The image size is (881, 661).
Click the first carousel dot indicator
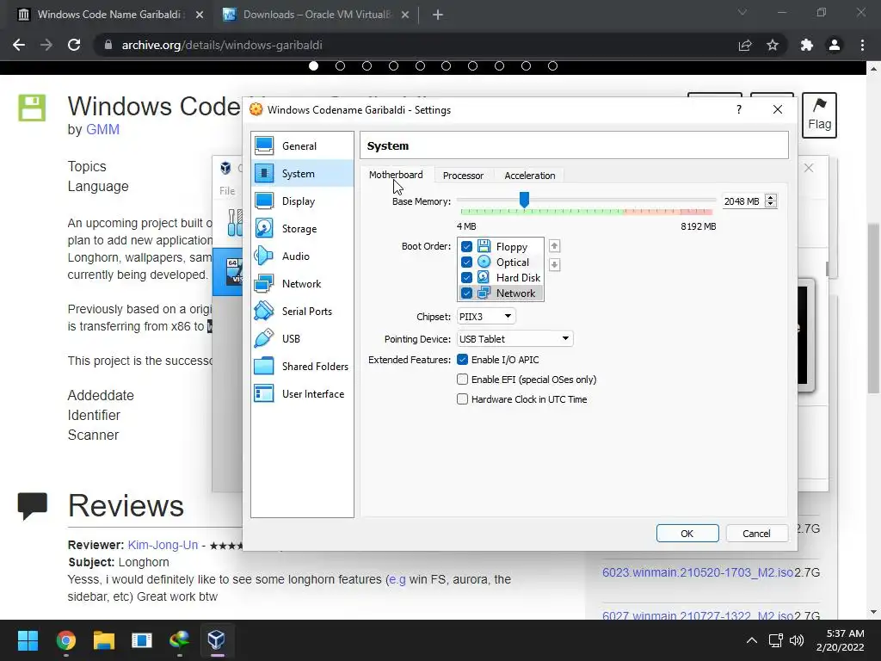coord(313,65)
